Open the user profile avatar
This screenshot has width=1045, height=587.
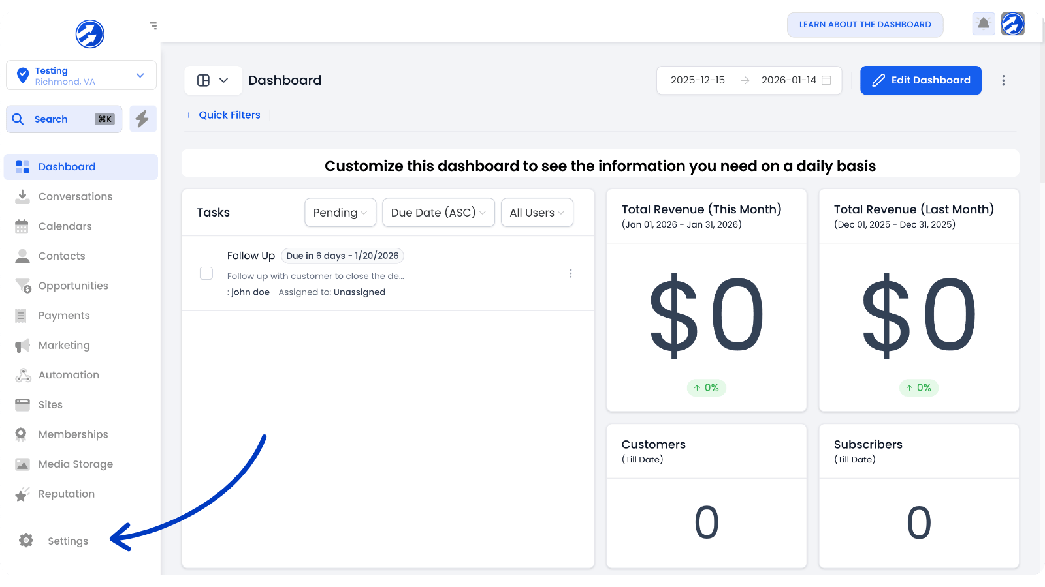1013,24
